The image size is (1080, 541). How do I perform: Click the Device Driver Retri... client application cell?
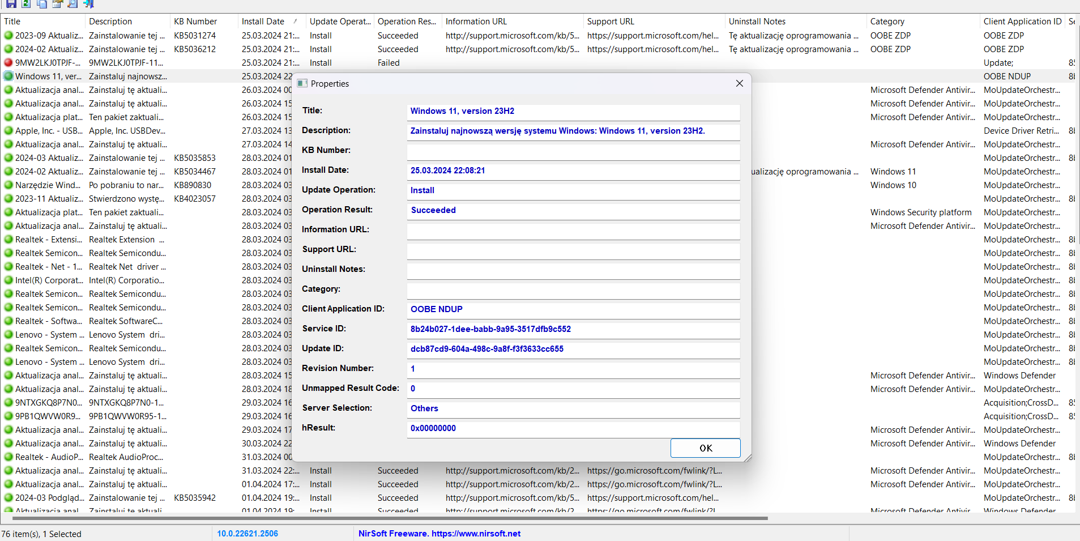click(x=1021, y=130)
